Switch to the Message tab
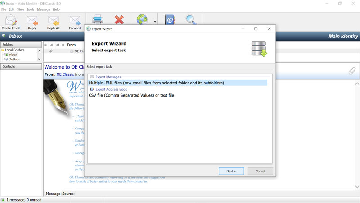Viewport: 360px width, 203px height. pos(53,194)
